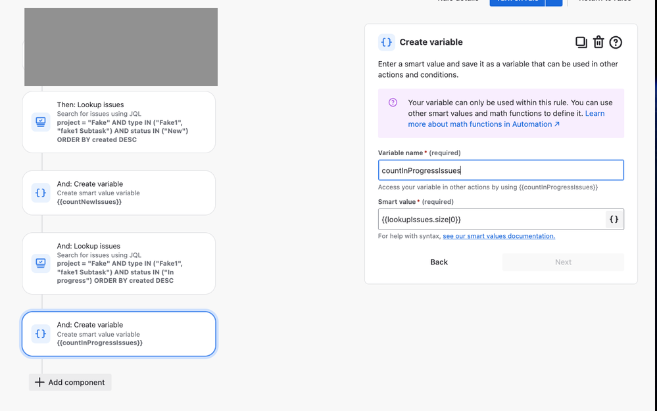657x411 pixels.
Task: Click the 'Smart value' field label
Action: tap(397, 202)
